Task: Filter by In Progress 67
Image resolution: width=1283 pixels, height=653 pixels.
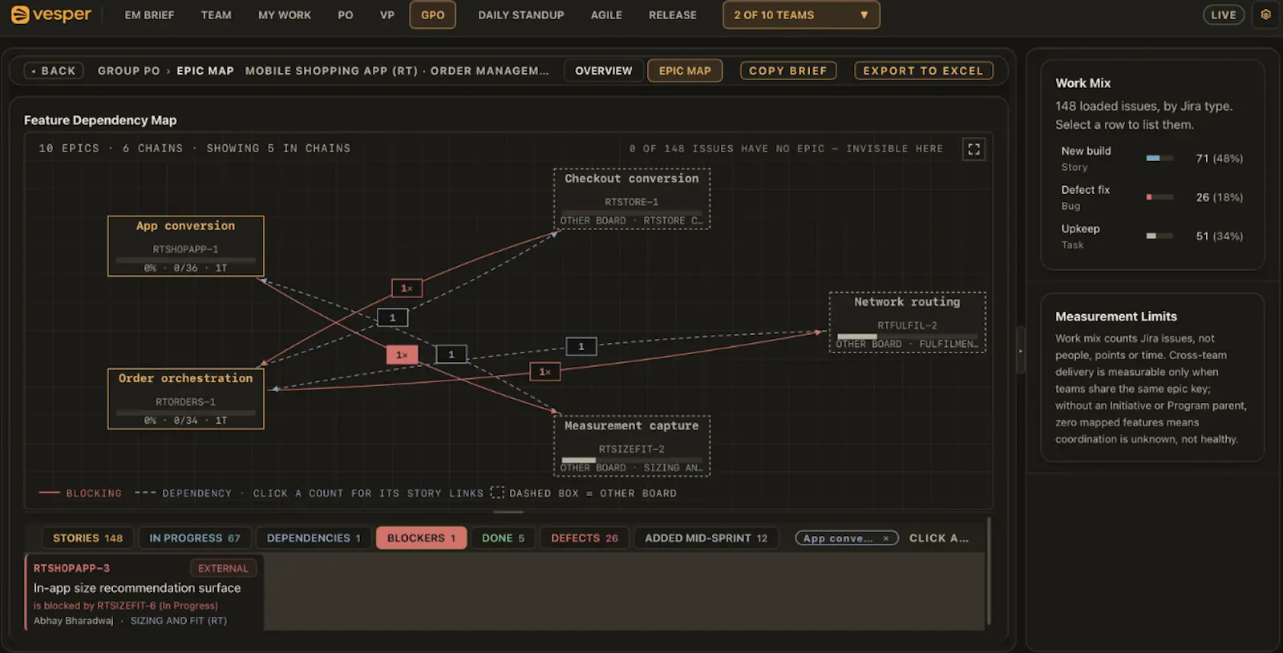Action: click(195, 538)
